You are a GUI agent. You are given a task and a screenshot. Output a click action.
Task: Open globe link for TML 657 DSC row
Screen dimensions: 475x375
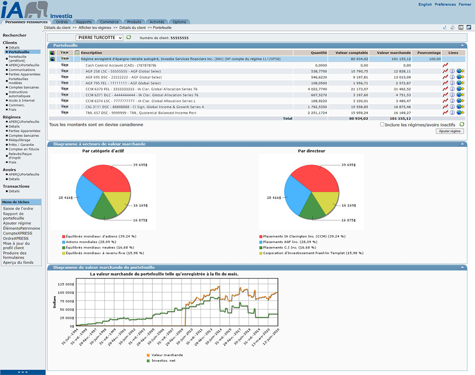460,113
